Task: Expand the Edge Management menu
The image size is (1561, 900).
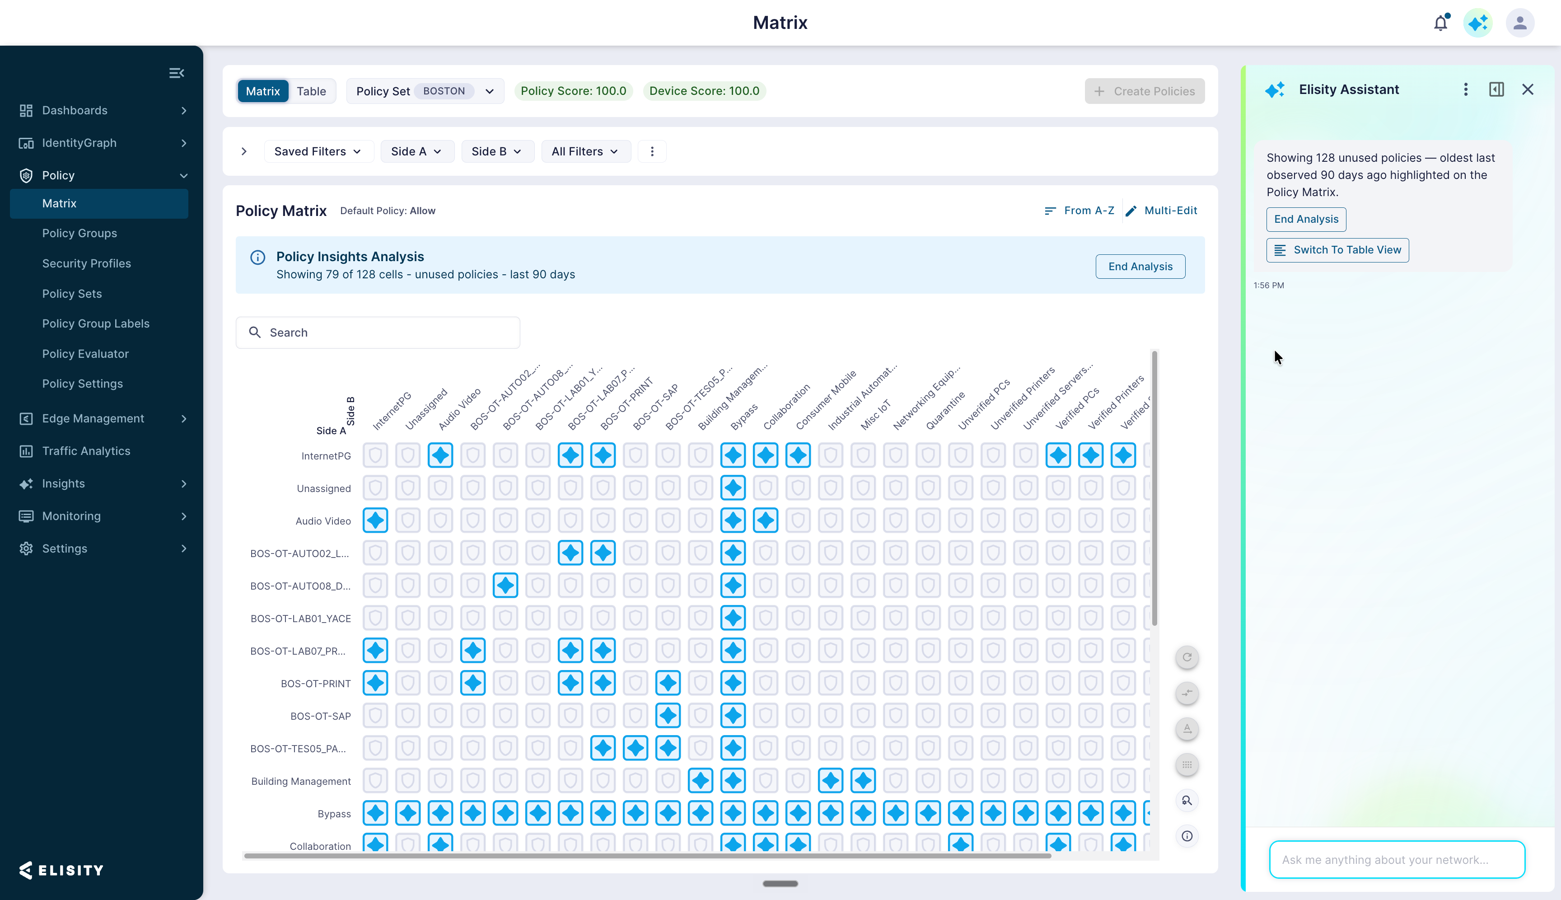Action: (183, 418)
